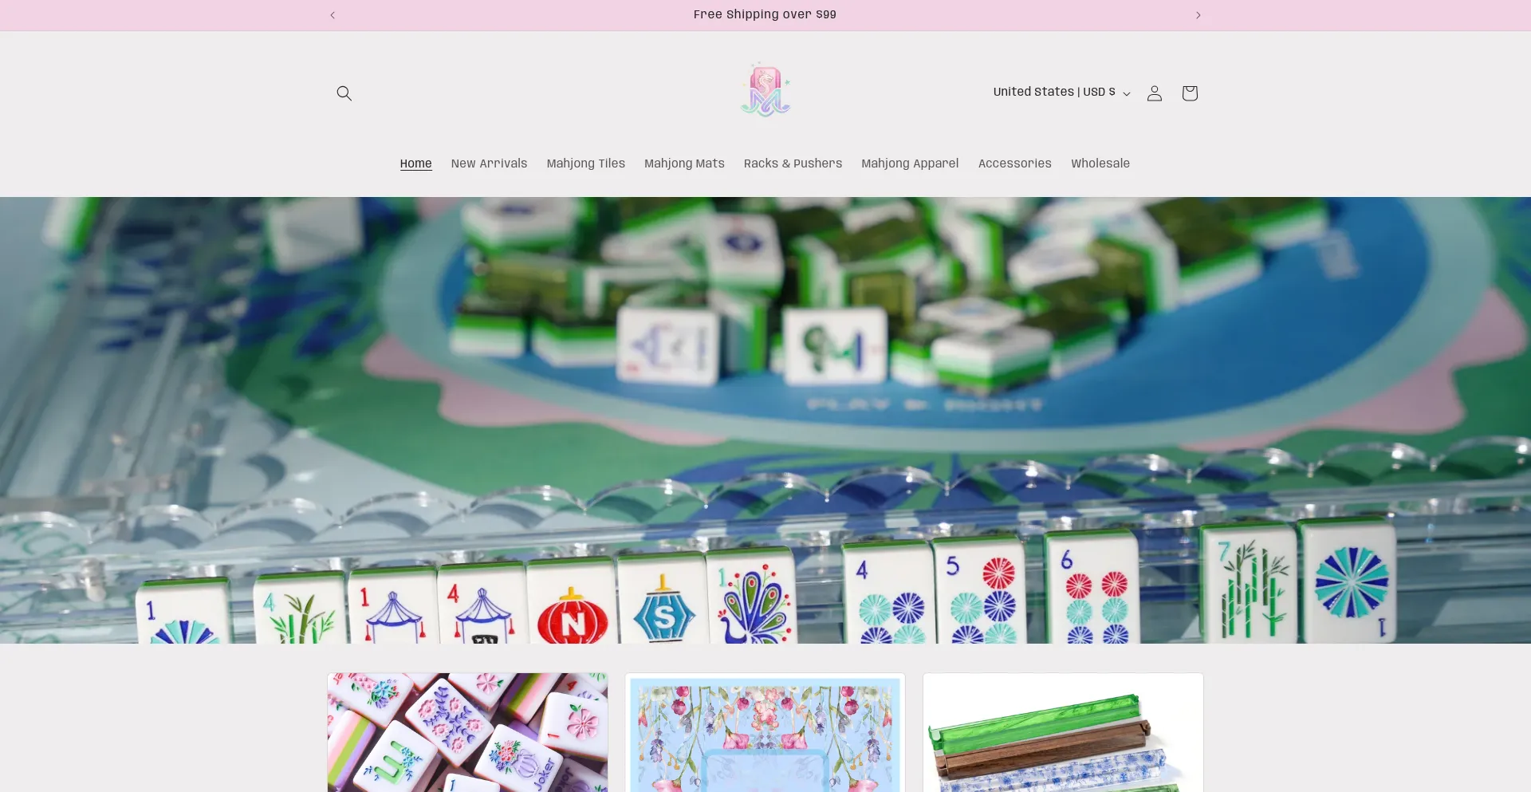The image size is (1531, 792).
Task: Open the New Arrivals menu item
Action: [489, 164]
